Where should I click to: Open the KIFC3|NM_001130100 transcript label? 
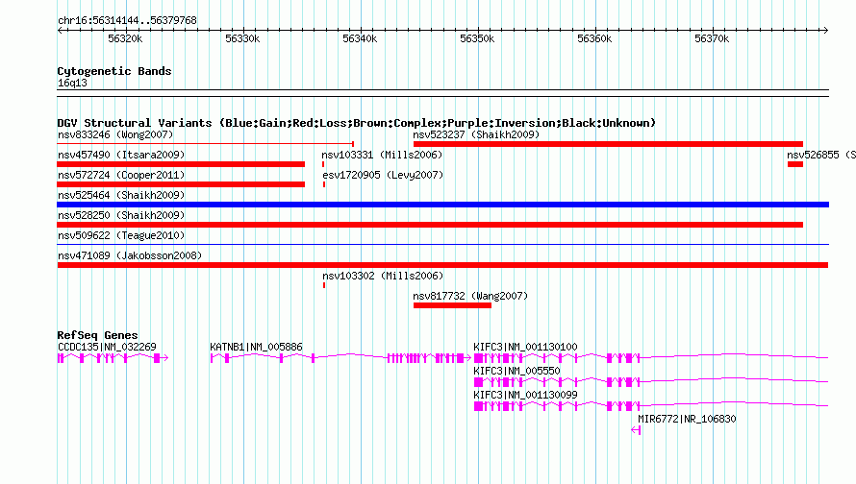(525, 347)
